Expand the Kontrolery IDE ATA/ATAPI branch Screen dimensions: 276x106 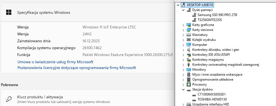click(183, 55)
